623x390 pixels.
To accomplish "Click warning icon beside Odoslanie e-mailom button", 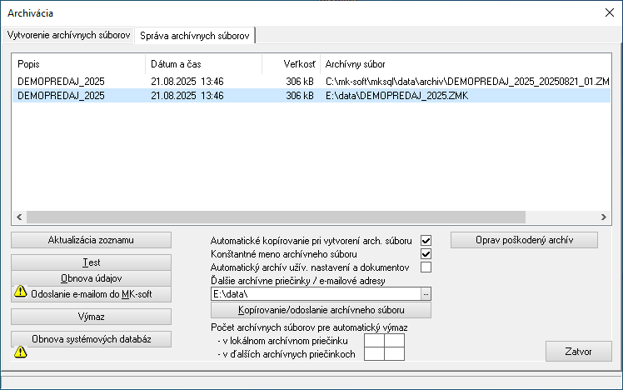I will [x=21, y=292].
